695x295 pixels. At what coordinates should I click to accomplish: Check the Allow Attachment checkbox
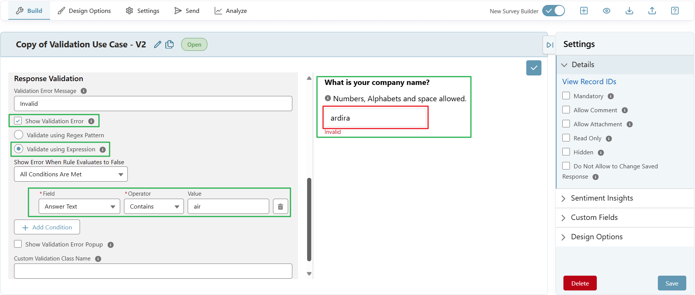click(x=566, y=124)
